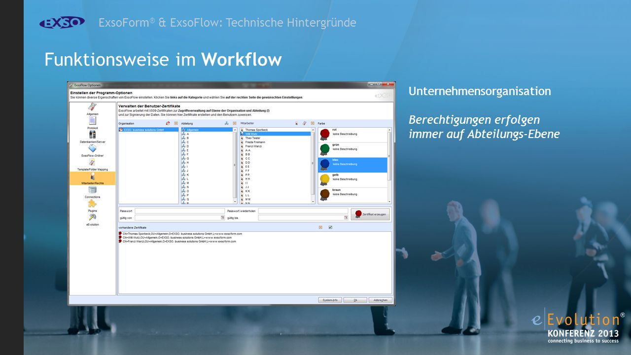Click the Zertifikat erzeugen button
Image resolution: width=631 pixels, height=355 pixels.
click(x=370, y=214)
